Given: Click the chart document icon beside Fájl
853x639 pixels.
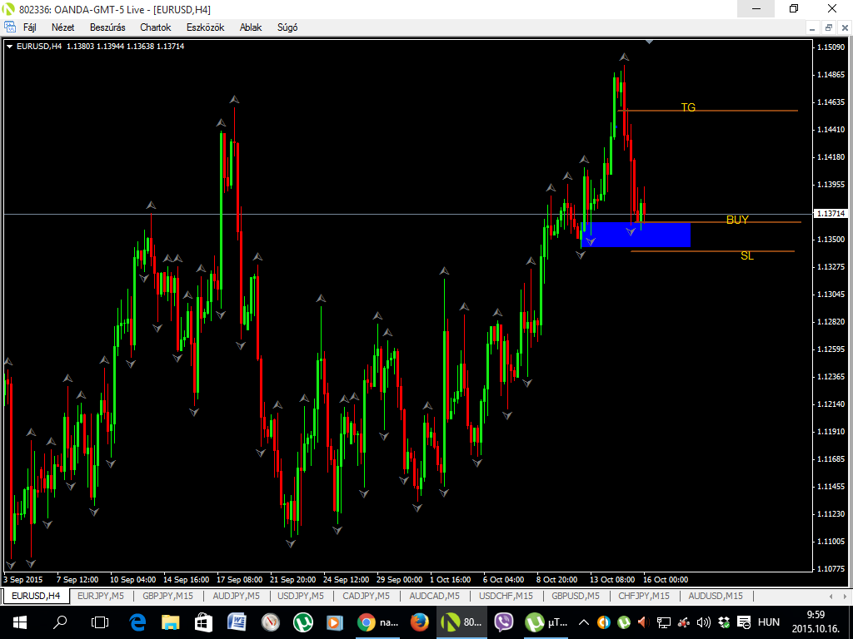Looking at the screenshot, I should tap(10, 27).
